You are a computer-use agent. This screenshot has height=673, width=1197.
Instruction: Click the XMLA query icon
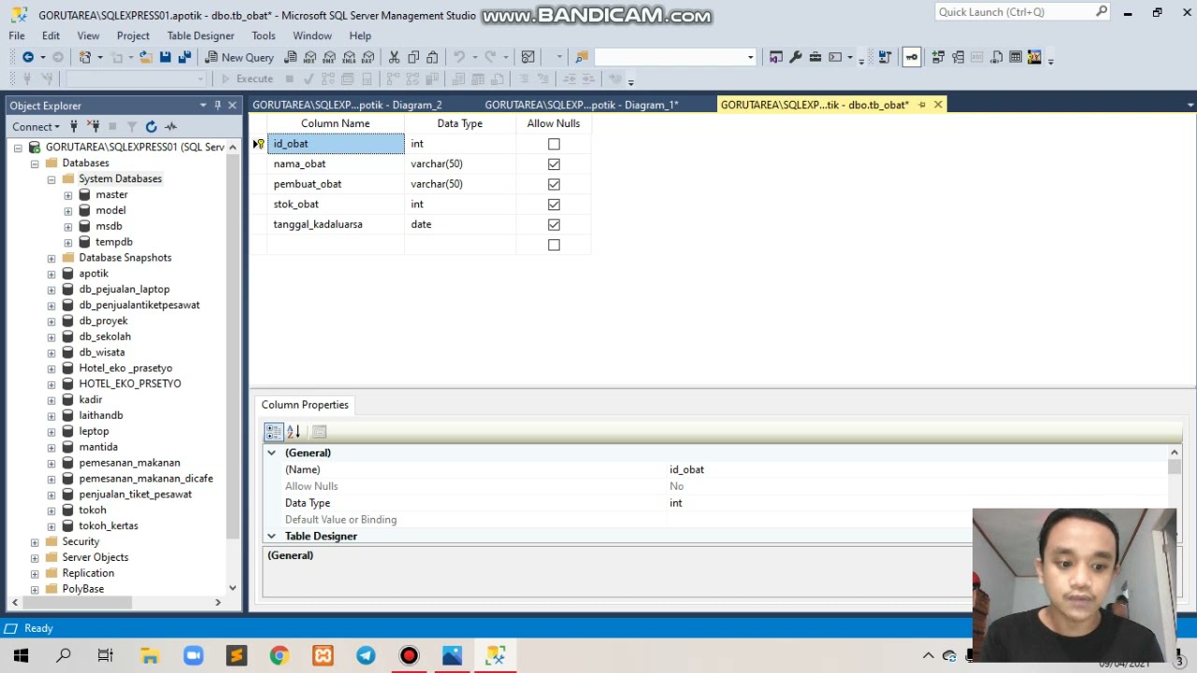[x=349, y=57]
